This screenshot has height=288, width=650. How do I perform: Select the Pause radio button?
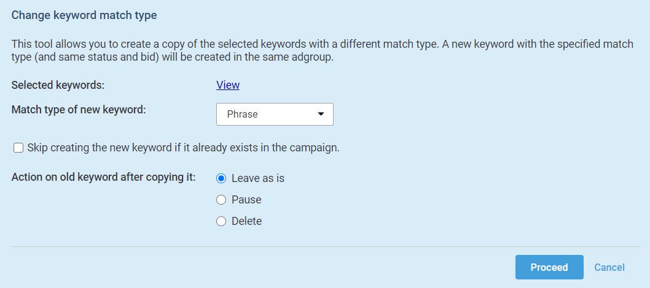(221, 200)
